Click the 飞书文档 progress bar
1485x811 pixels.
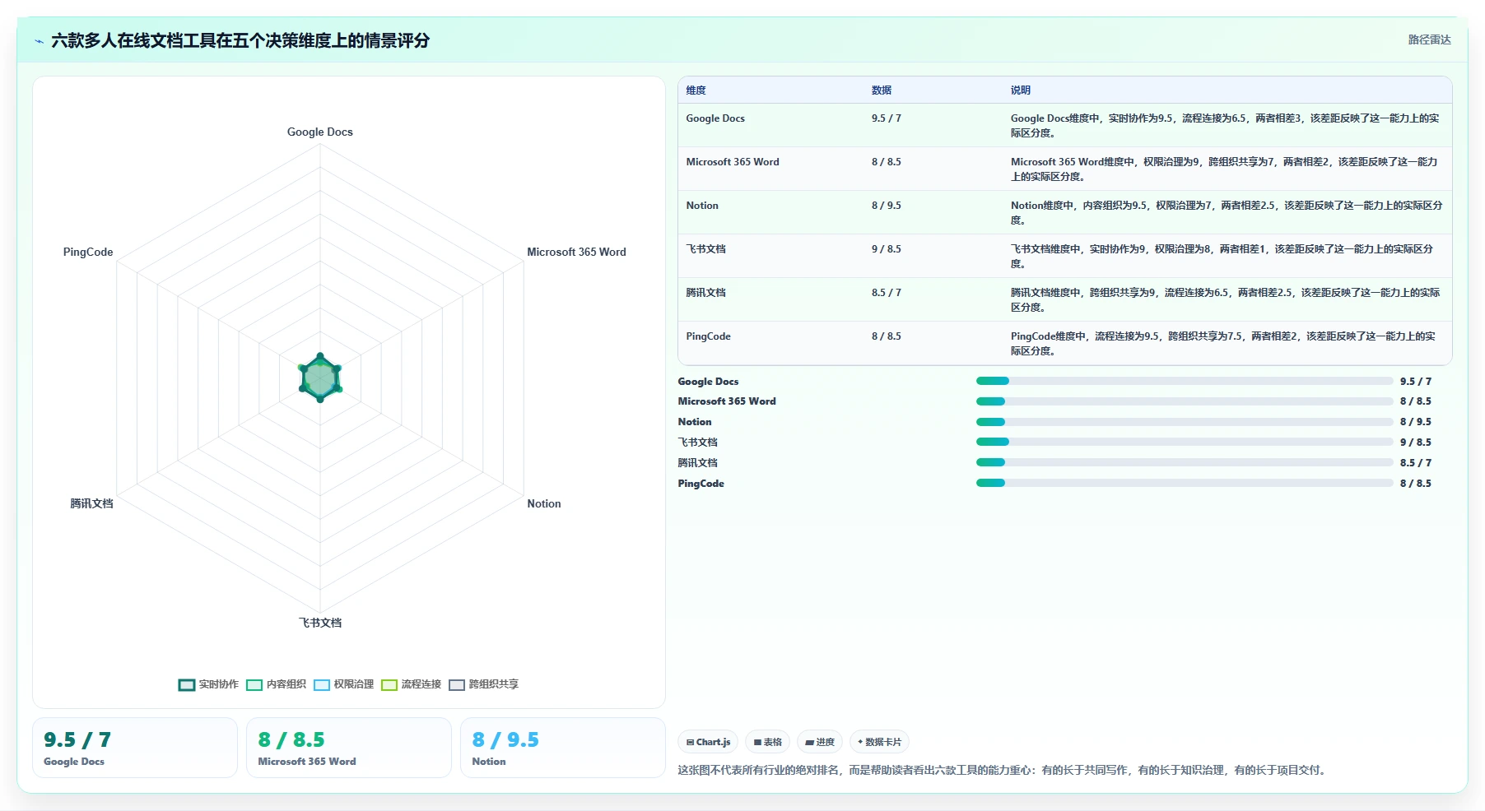[x=1185, y=442]
